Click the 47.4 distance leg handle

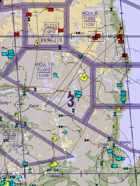coord(66,59)
